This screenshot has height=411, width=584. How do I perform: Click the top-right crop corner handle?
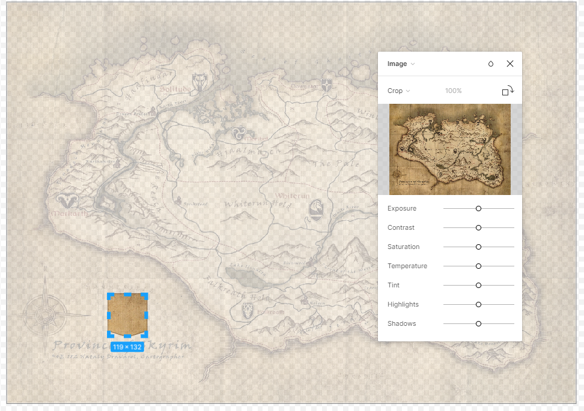pos(145,296)
